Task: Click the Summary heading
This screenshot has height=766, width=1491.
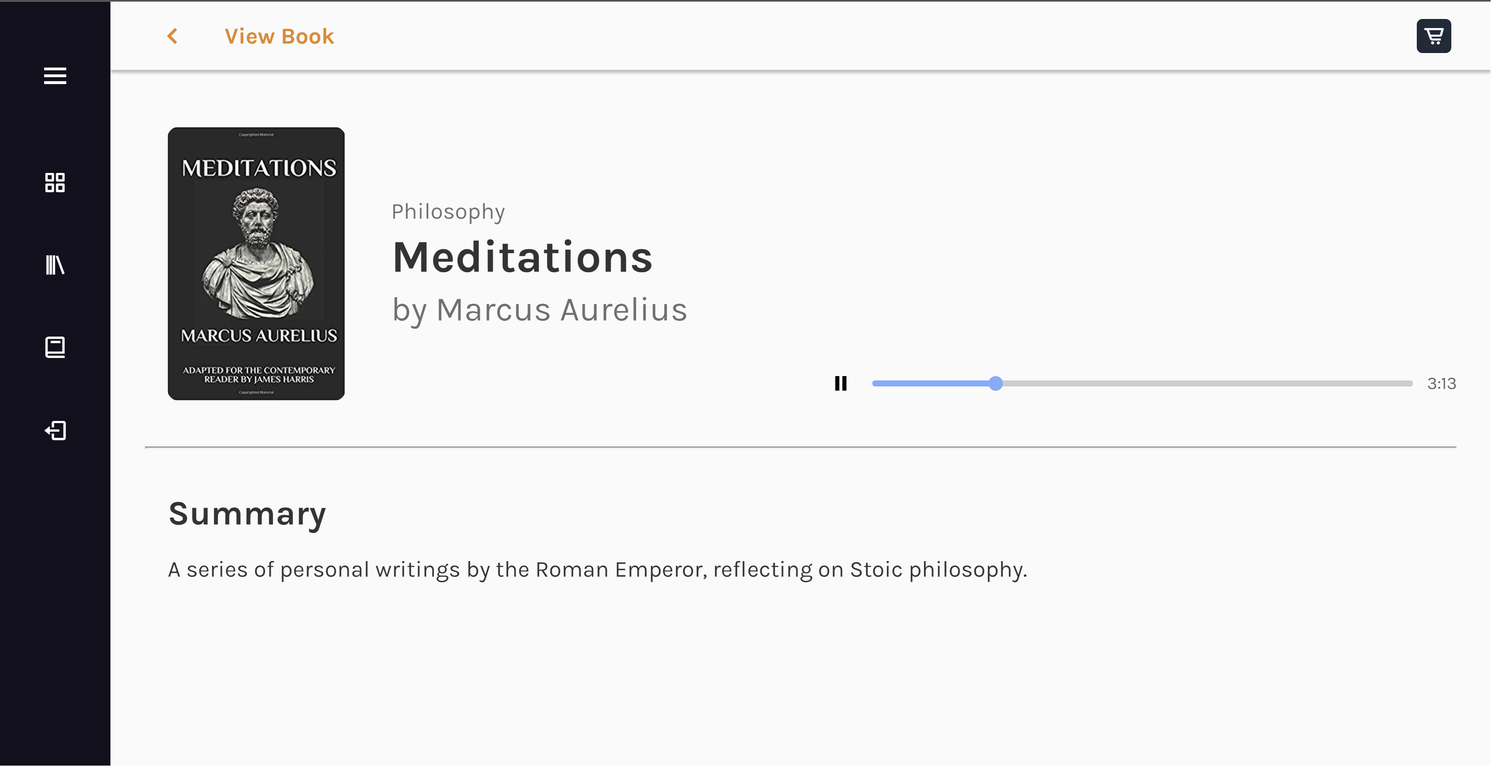Action: pos(247,514)
